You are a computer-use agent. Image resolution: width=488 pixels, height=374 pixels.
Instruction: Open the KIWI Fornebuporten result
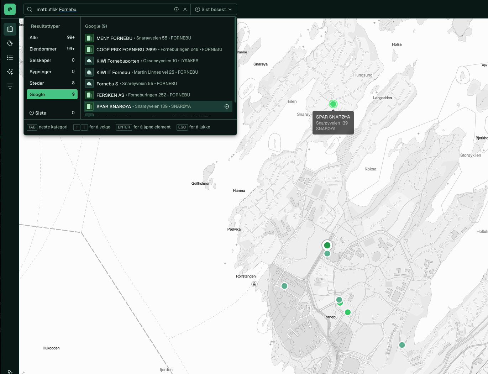[158, 61]
